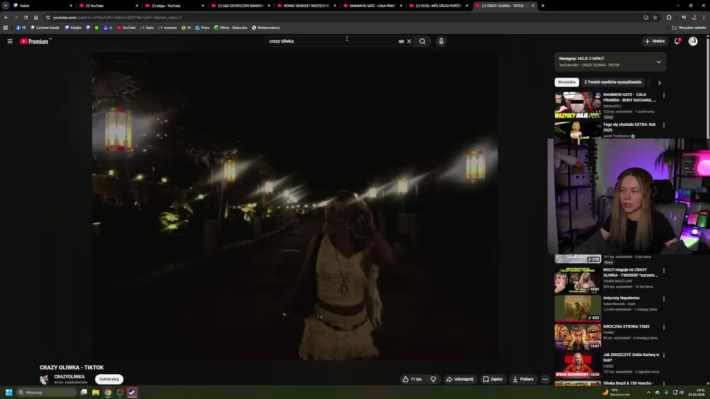Open Chrome profile avatar in toolbar
The width and height of the screenshot is (710, 399).
tap(693, 17)
